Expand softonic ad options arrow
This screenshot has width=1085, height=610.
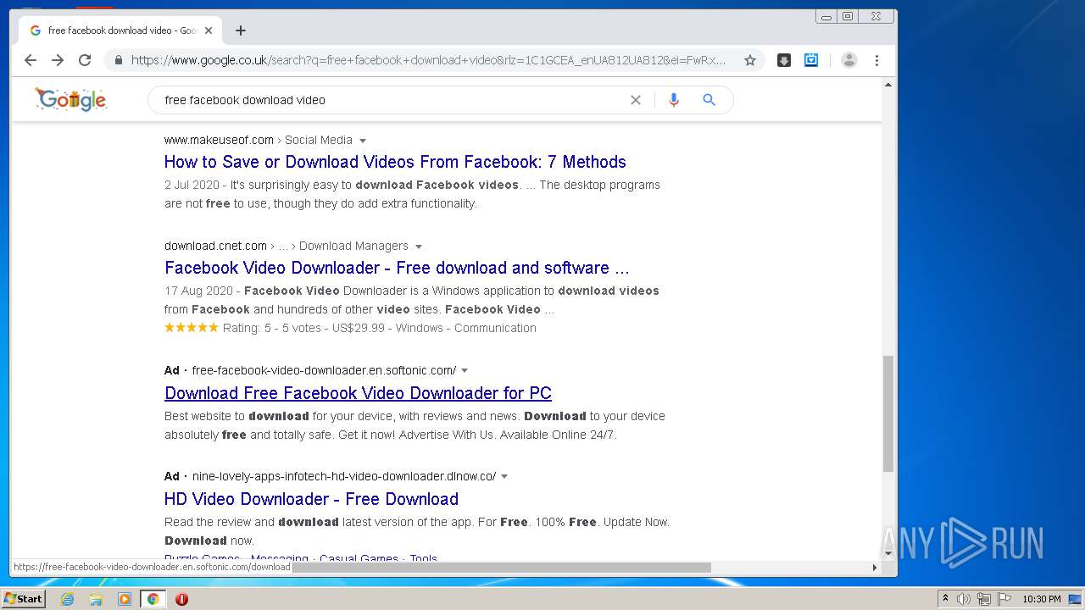(465, 370)
